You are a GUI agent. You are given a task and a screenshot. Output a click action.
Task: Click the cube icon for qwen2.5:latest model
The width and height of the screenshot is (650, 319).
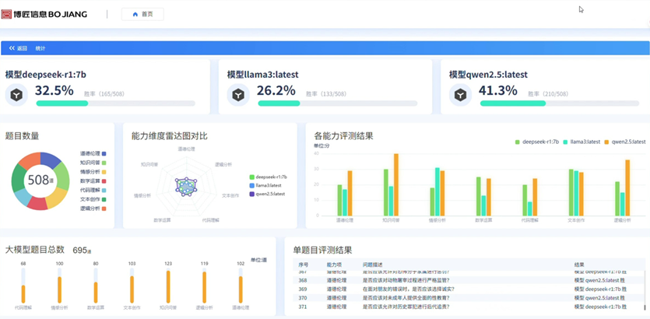point(461,95)
